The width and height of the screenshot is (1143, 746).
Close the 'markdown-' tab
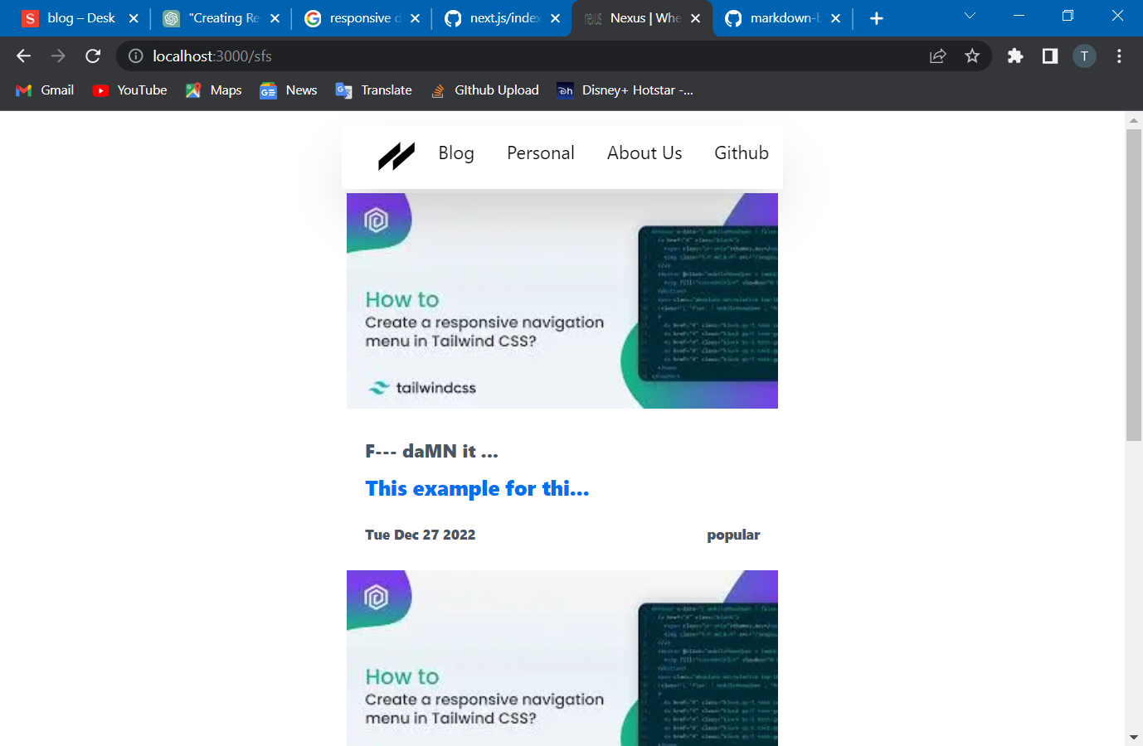[x=835, y=18]
